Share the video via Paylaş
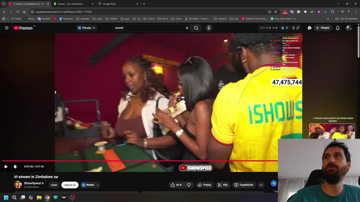 coord(204,185)
